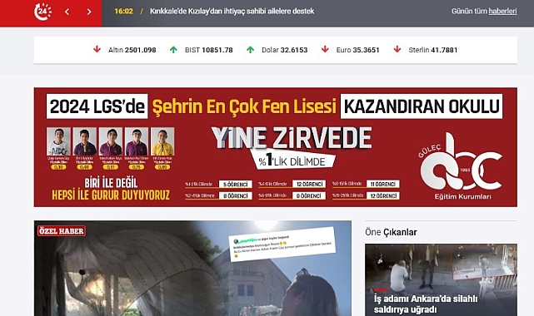Go to previous headline with left arrow
The image size is (534, 316).
tap(67, 12)
